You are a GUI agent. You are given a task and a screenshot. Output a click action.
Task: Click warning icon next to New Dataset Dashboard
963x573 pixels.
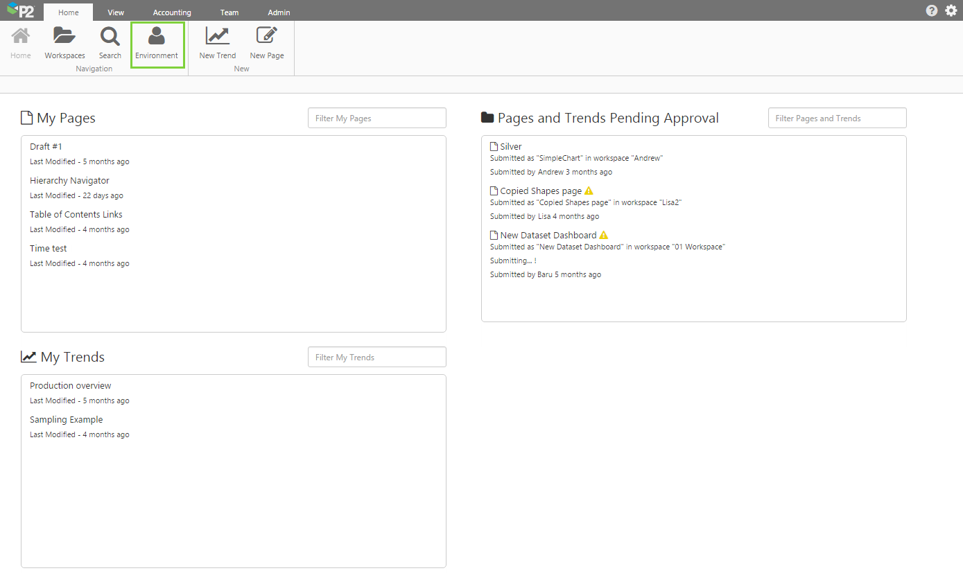tap(603, 236)
